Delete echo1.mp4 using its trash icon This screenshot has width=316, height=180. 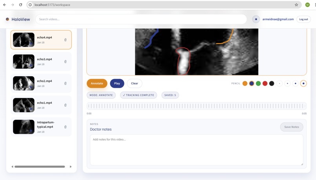(65, 105)
